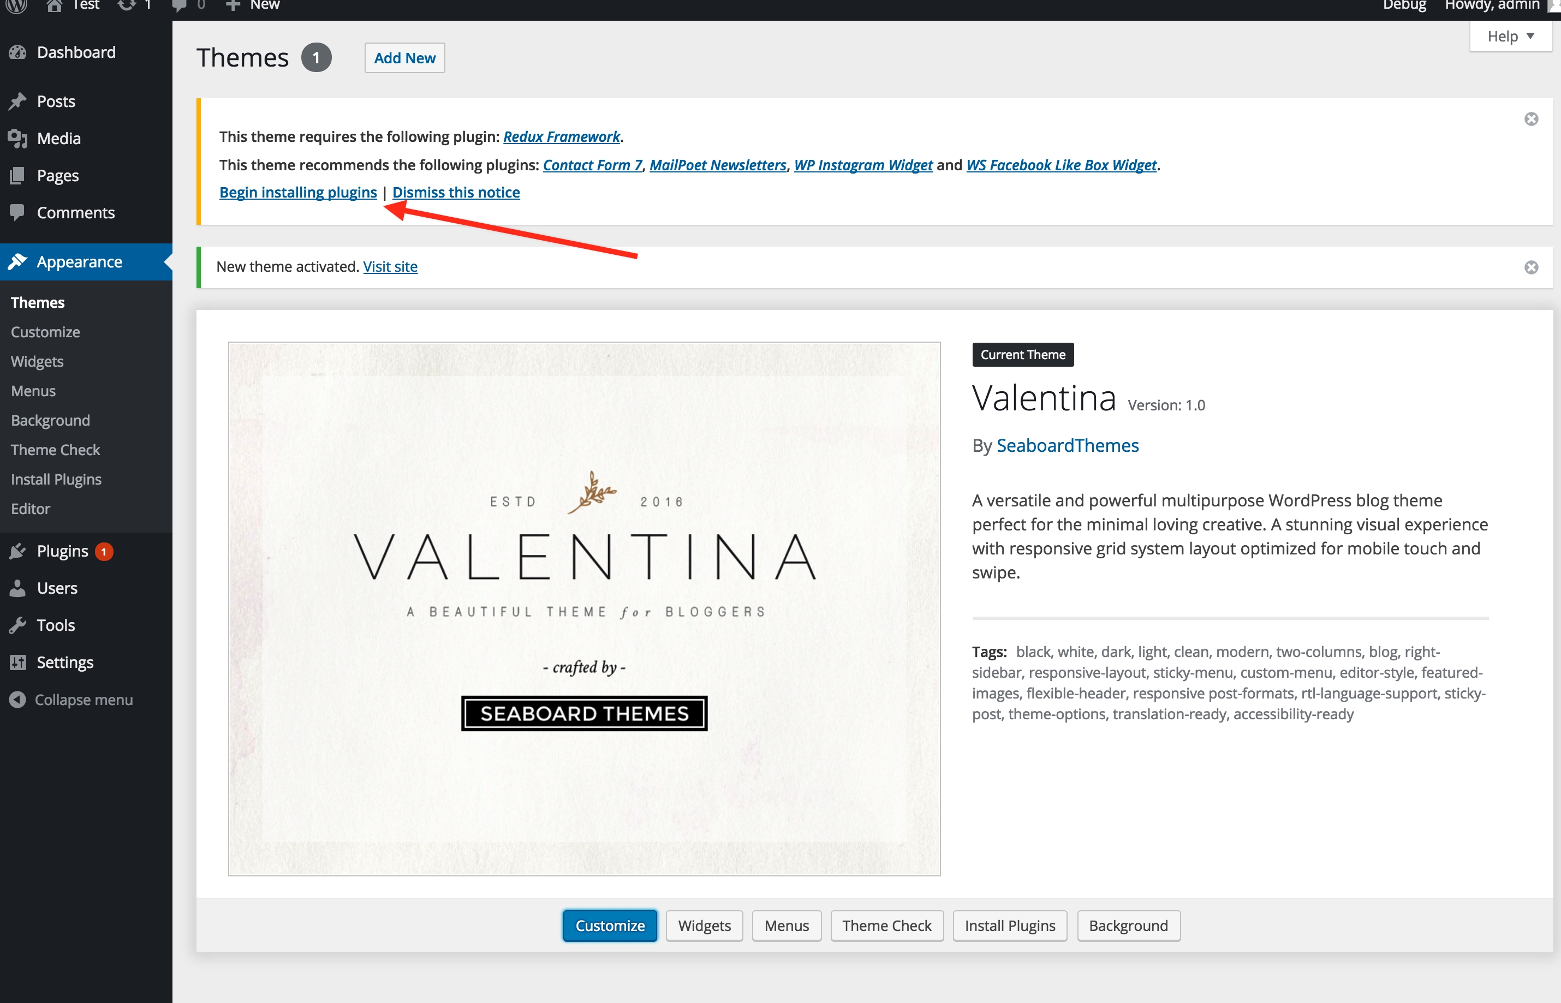Click the Widgets button below theme
The height and width of the screenshot is (1003, 1561).
pos(704,926)
